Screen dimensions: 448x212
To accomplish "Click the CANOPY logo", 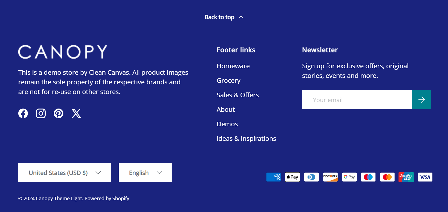I will tap(63, 52).
